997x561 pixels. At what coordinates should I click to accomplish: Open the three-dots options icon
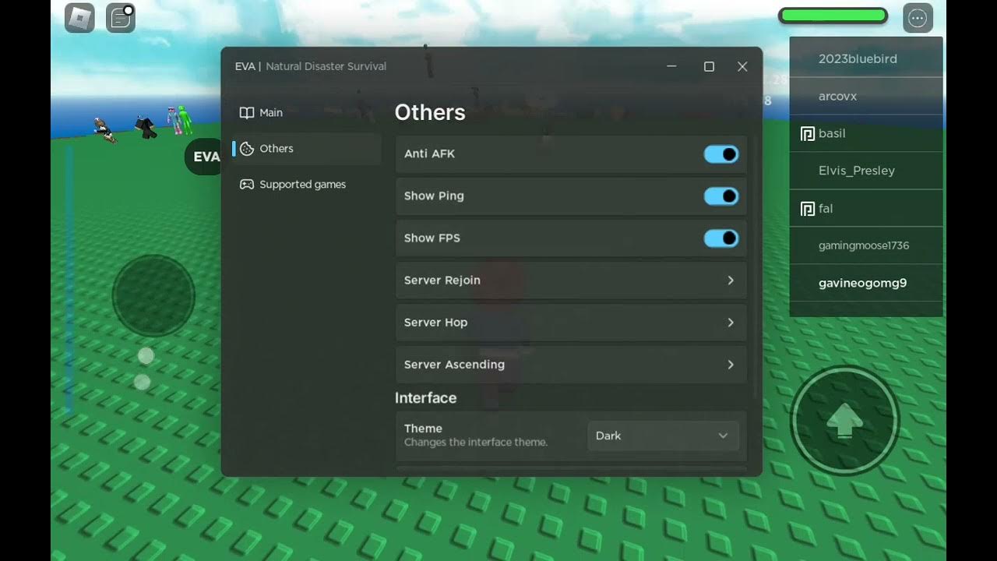(x=918, y=18)
